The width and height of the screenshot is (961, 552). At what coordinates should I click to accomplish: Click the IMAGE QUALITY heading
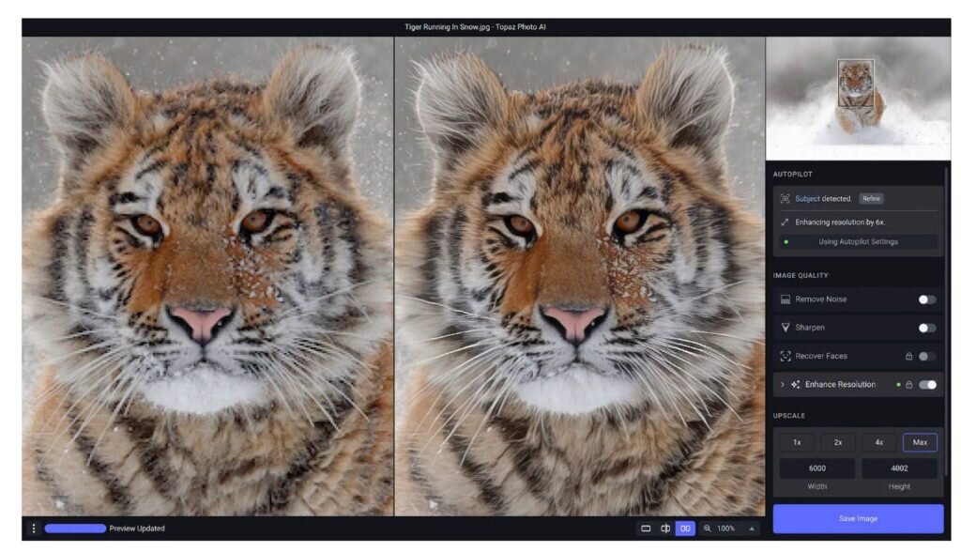(801, 275)
